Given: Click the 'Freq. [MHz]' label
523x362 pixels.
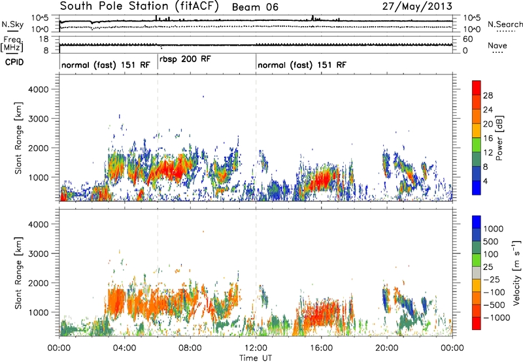Looking at the screenshot, I should 12,44.
